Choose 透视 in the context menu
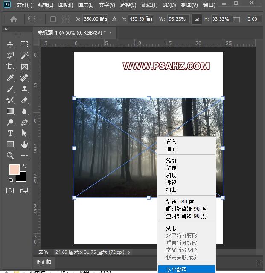 (186, 182)
